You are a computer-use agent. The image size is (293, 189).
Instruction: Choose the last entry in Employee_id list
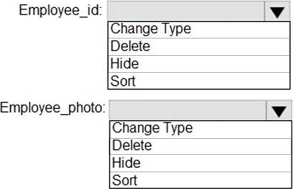coord(199,81)
